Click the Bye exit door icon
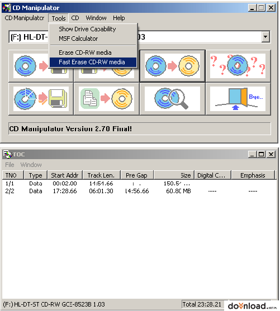 tap(238, 99)
